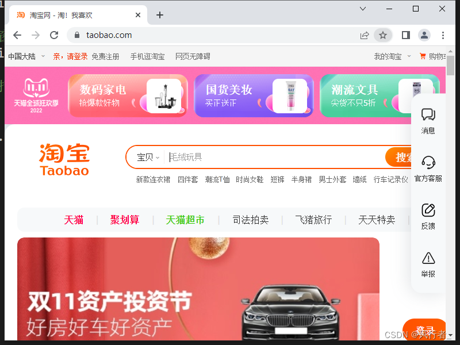Open the browser side panel
The width and height of the screenshot is (460, 345).
pyautogui.click(x=406, y=35)
